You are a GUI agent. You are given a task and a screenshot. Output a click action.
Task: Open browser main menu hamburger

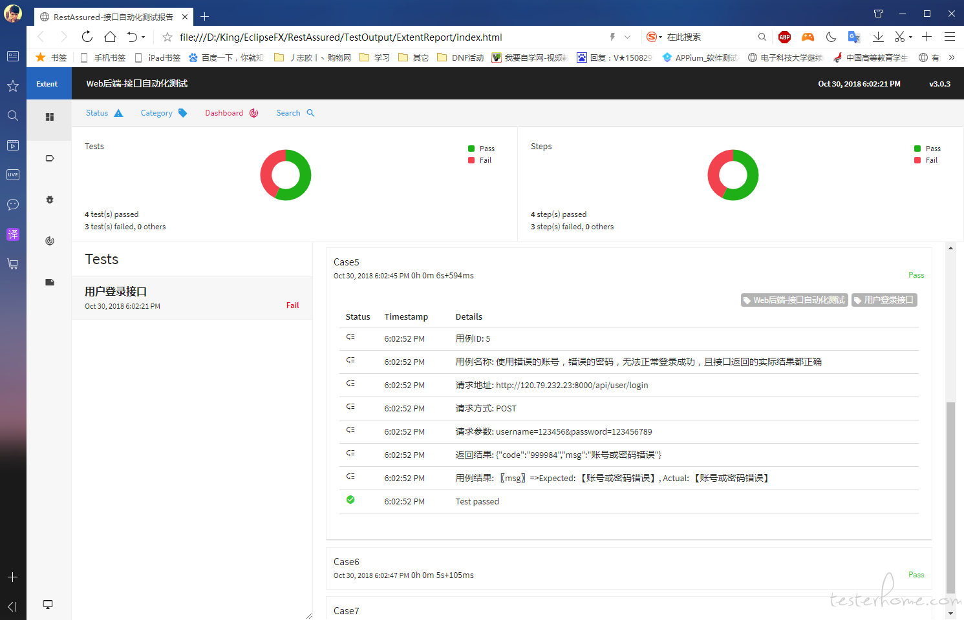point(950,37)
